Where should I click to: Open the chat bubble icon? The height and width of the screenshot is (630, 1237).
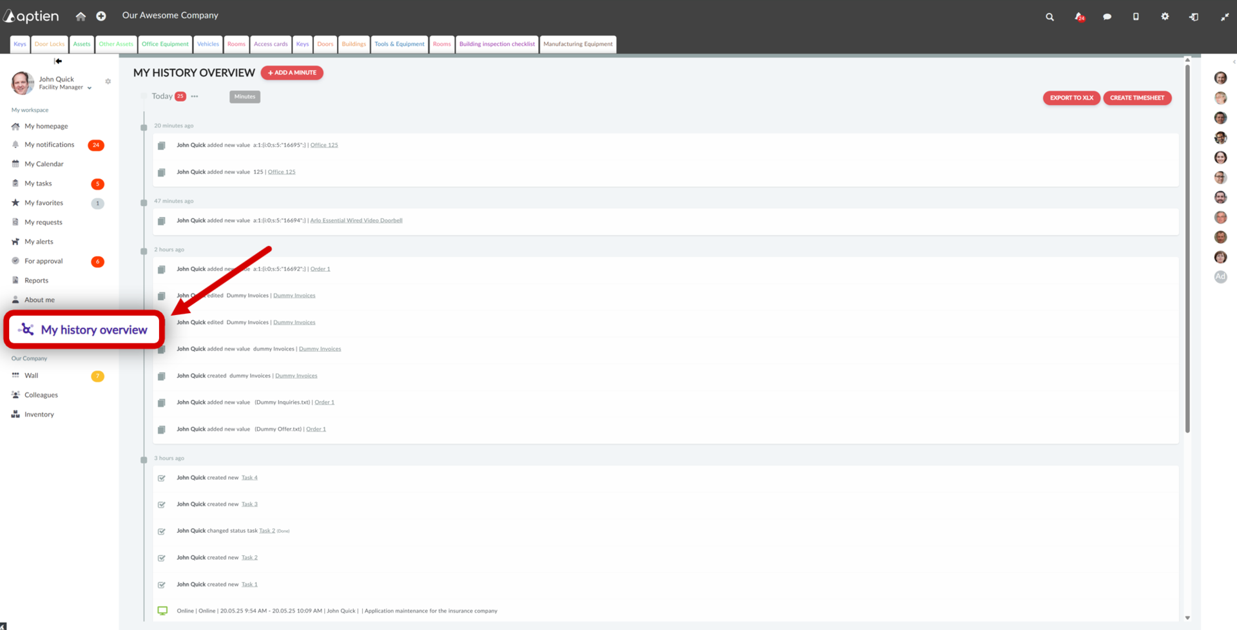tap(1107, 17)
